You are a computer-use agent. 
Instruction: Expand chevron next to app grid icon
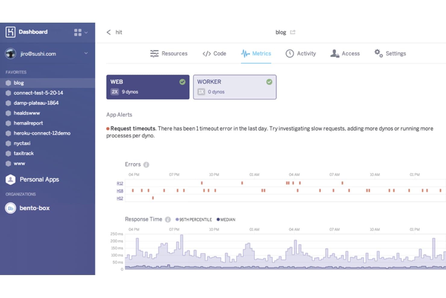point(86,32)
